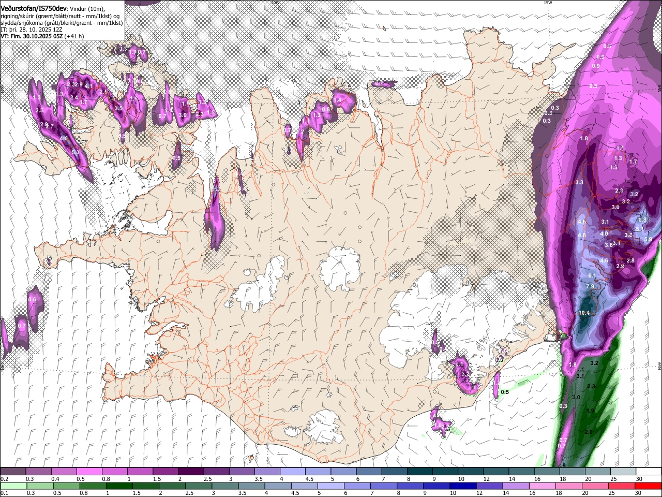Screen dimensions: 662x497
Task: Click the 6.8 value in the eastern snow band
Action: pos(642,220)
